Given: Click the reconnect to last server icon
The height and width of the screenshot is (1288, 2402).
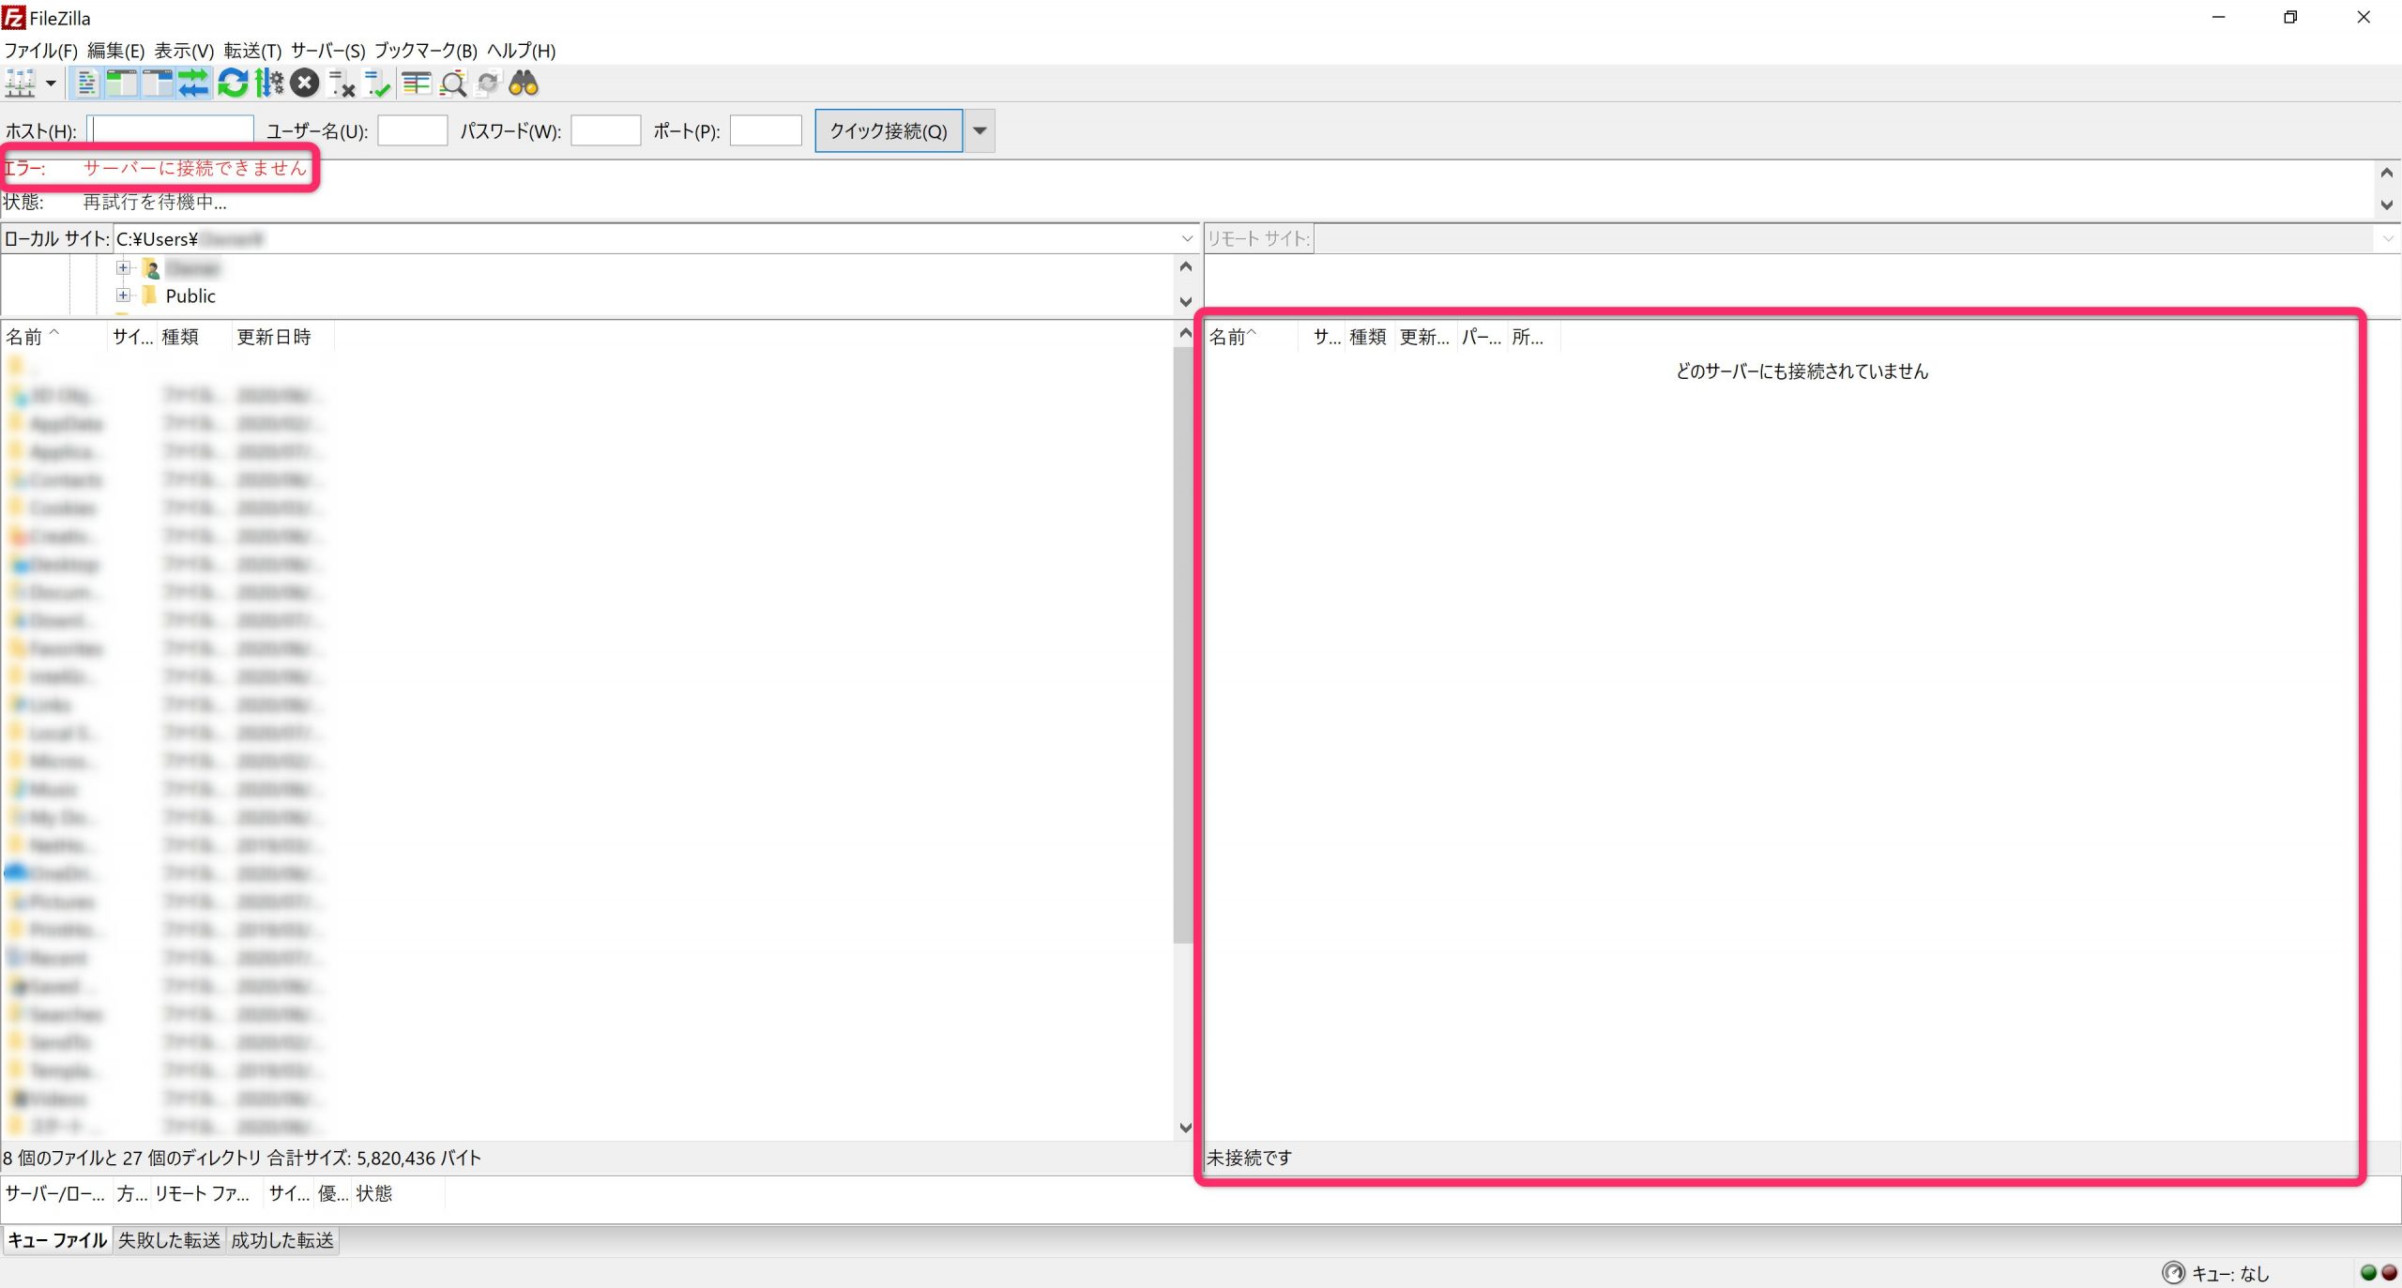Looking at the screenshot, I should [x=377, y=83].
